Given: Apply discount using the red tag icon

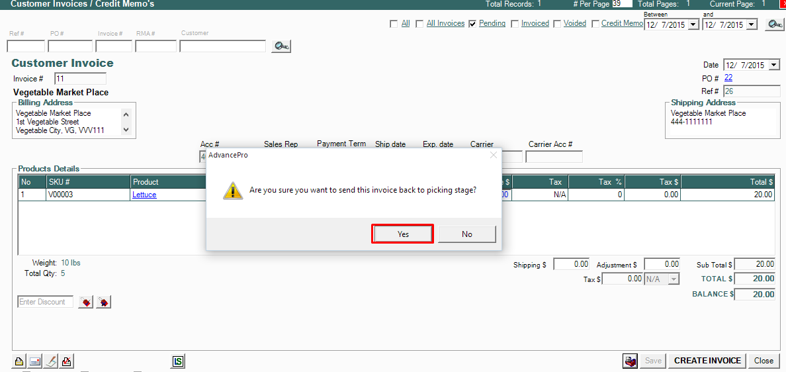Looking at the screenshot, I should (86, 302).
